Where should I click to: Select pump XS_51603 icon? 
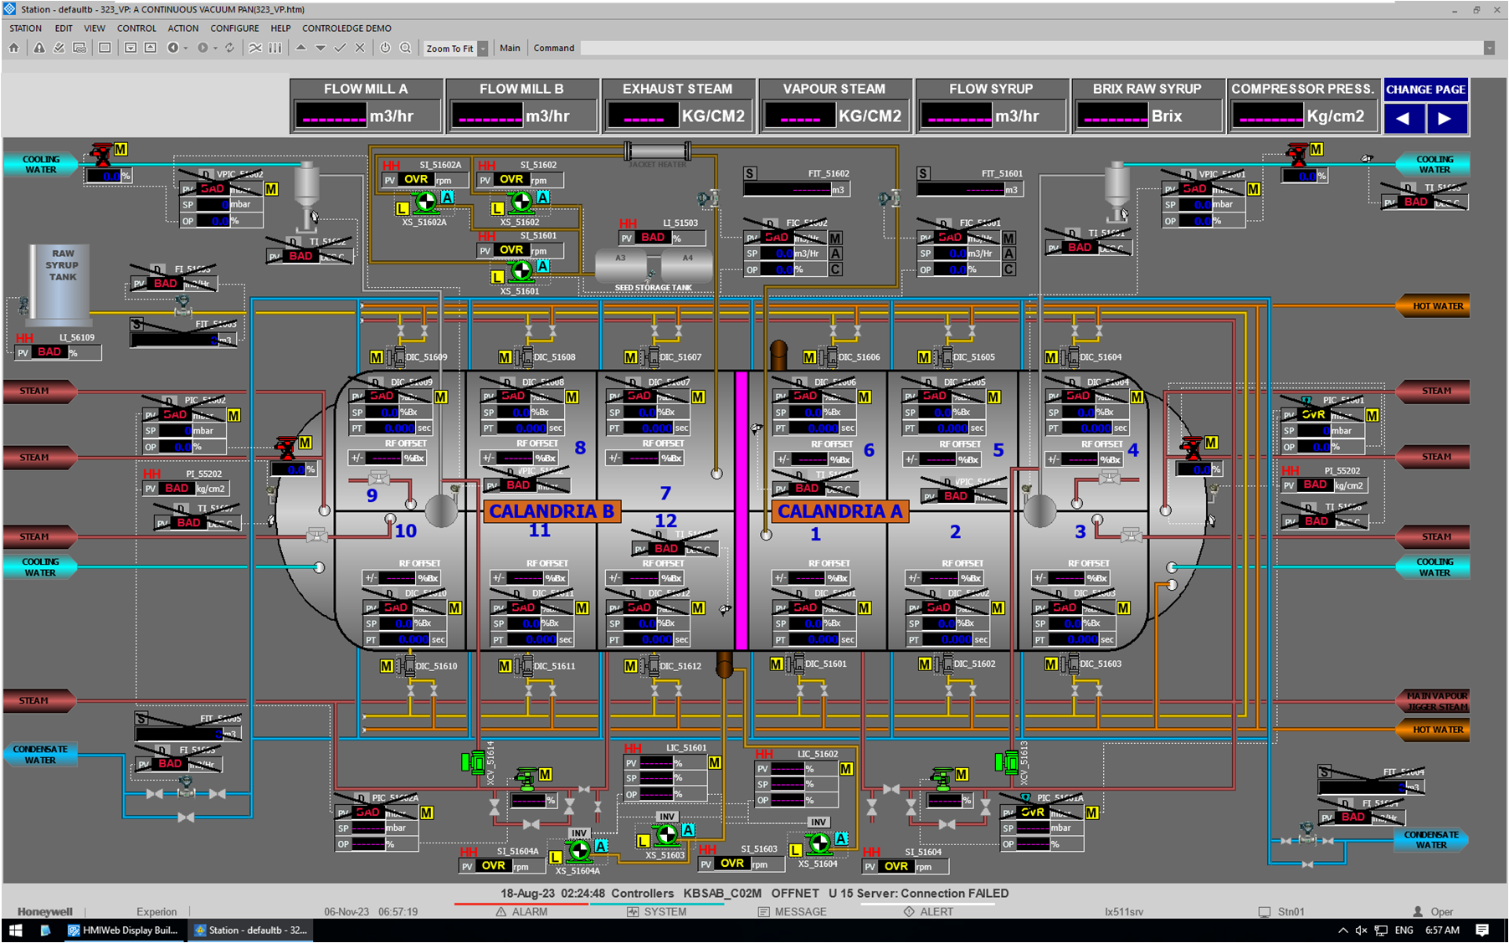[666, 834]
